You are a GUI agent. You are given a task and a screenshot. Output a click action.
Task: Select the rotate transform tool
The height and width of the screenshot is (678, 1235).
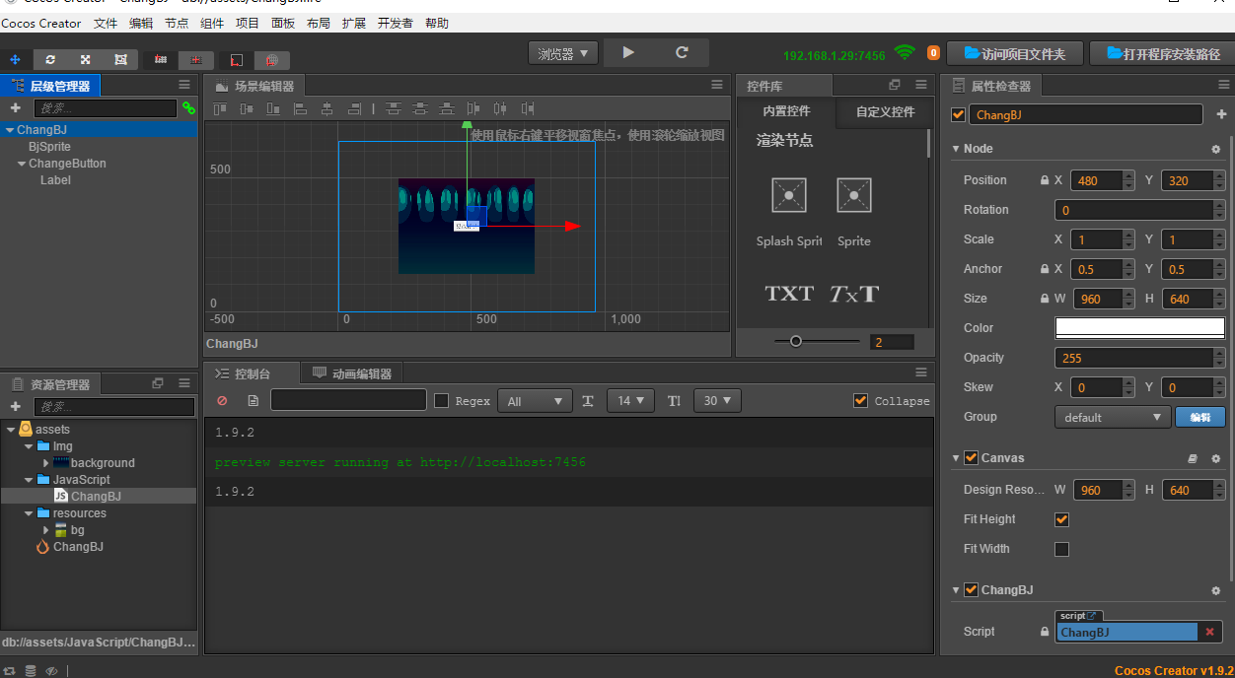50,60
